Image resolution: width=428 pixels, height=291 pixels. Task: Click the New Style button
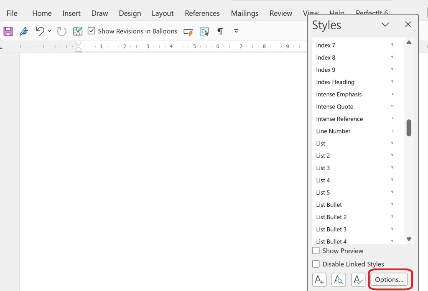click(319, 280)
